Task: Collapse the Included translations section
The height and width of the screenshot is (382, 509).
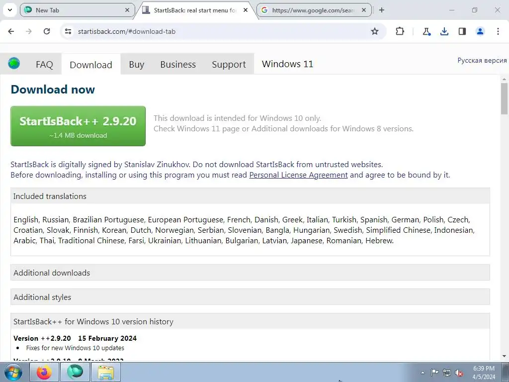Action: point(250,196)
